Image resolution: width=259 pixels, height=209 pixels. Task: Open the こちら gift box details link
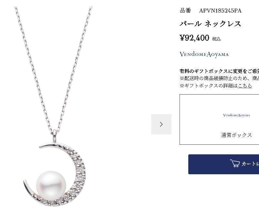245,86
